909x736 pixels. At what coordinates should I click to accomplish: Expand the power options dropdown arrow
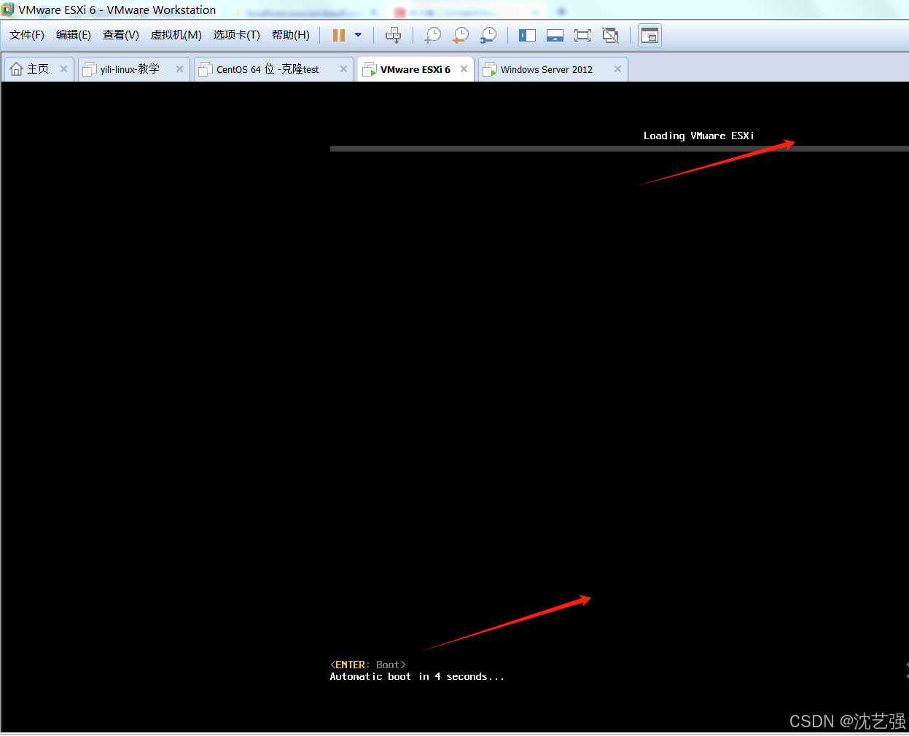coord(358,35)
